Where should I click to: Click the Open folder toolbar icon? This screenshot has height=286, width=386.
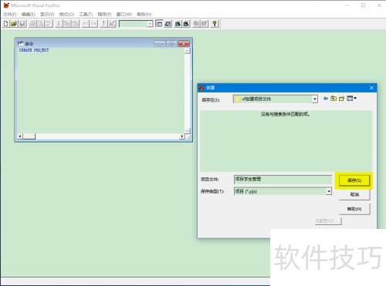click(14, 24)
